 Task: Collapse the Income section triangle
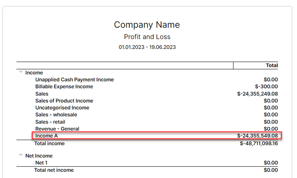tap(21, 72)
